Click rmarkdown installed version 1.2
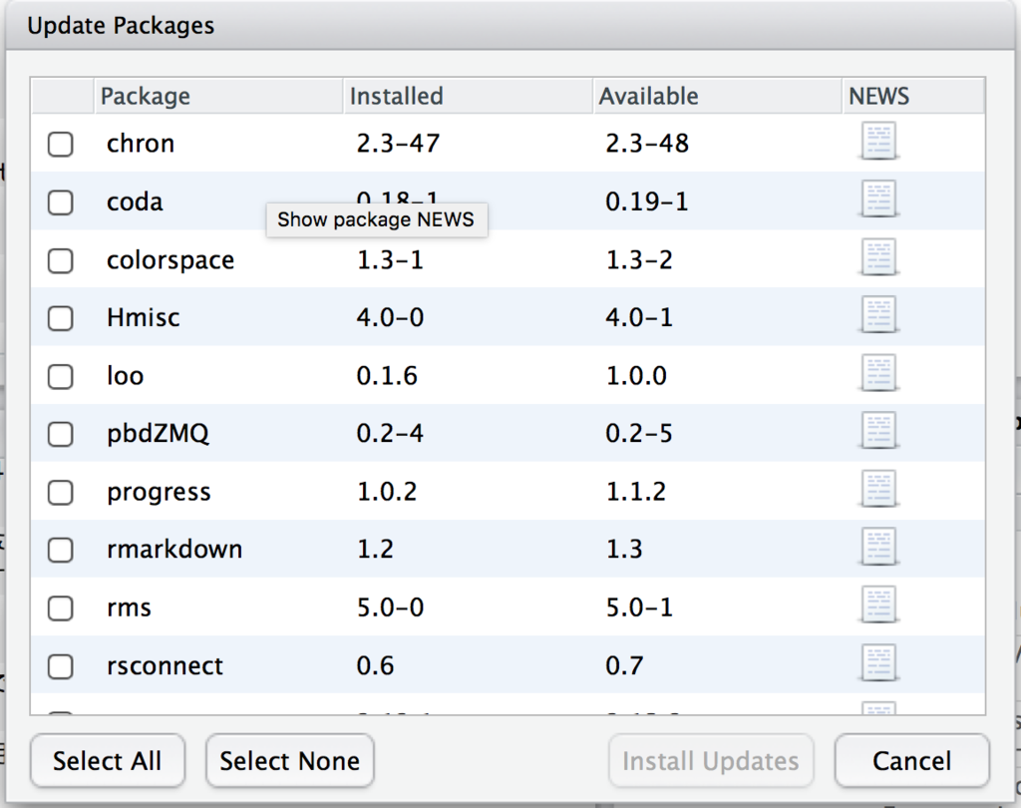The width and height of the screenshot is (1021, 808). pyautogui.click(x=375, y=550)
